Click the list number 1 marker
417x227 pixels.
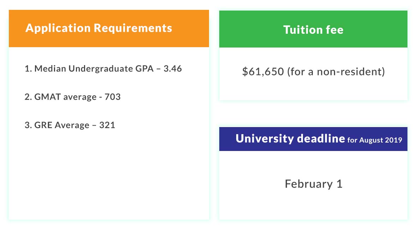[x=28, y=69]
